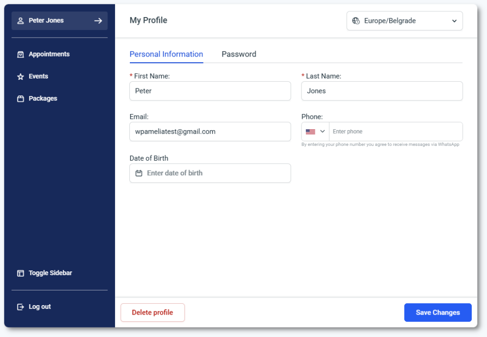Image resolution: width=487 pixels, height=337 pixels.
Task: Click the Toggle Sidebar layout icon
Action: tap(20, 273)
